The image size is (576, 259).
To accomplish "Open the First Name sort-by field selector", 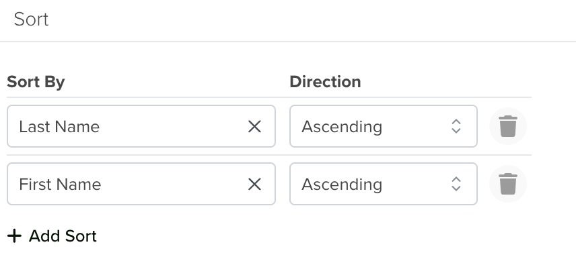I will coord(141,184).
